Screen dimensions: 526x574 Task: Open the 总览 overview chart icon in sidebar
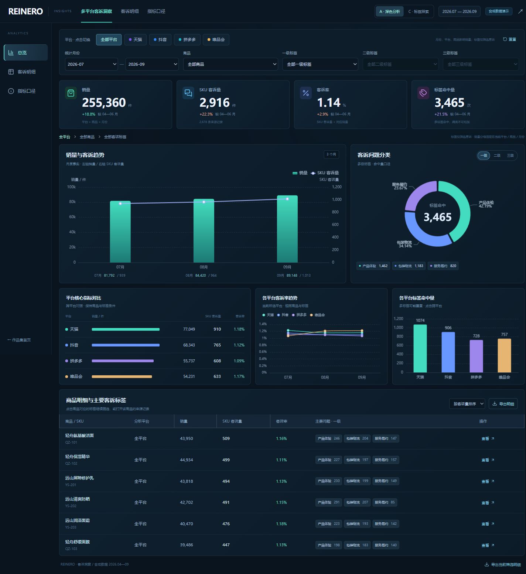11,53
